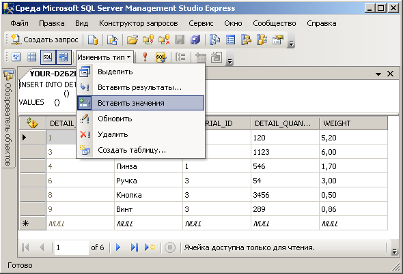The height and width of the screenshot is (274, 403).
Task: Click the New file icon beside it
Action: tap(112, 40)
